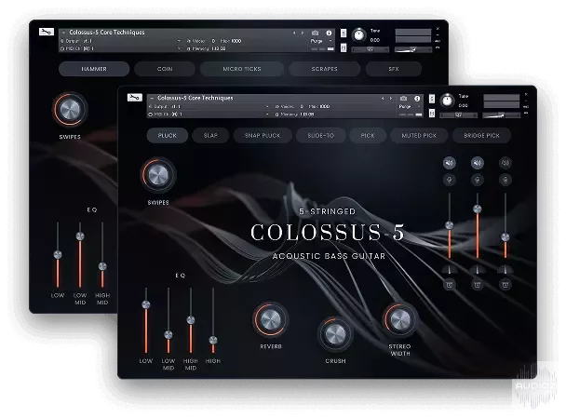Viewport: 566px width, 418px height.
Task: Go to previous instrument arrow in front window
Action: click(383, 98)
